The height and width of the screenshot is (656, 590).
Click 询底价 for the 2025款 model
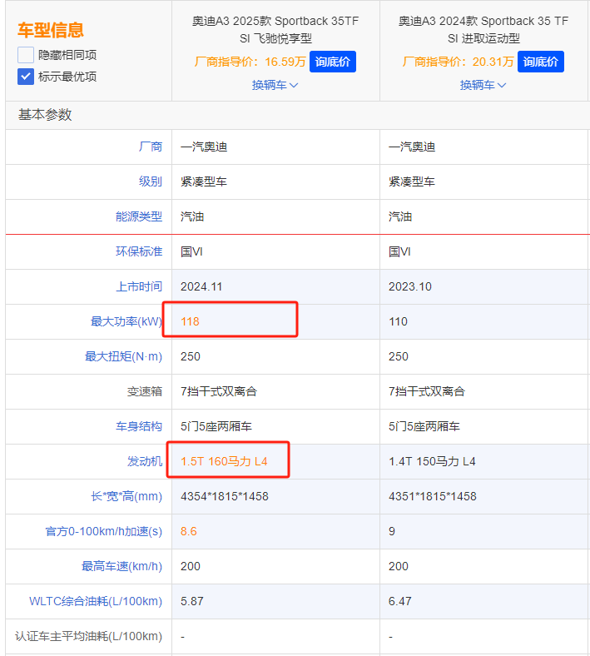[x=332, y=62]
